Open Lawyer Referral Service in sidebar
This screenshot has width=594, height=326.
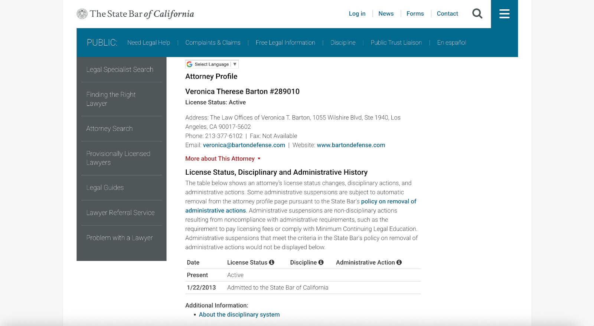[x=121, y=213]
